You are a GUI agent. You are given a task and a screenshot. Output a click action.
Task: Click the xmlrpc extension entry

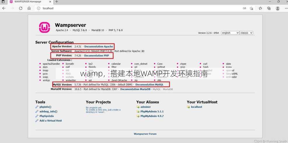(x=46, y=80)
